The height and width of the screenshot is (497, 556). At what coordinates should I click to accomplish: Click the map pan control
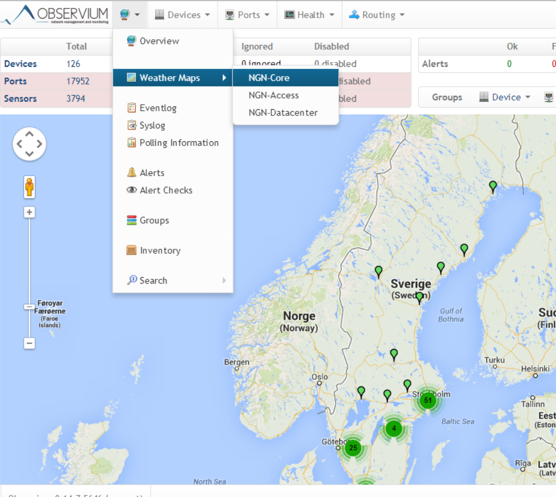[x=29, y=144]
